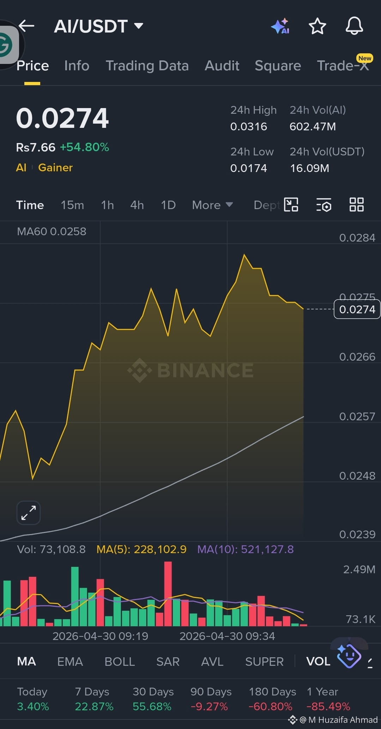Enable the MA indicator
Image resolution: width=381 pixels, height=729 pixels.
26,662
